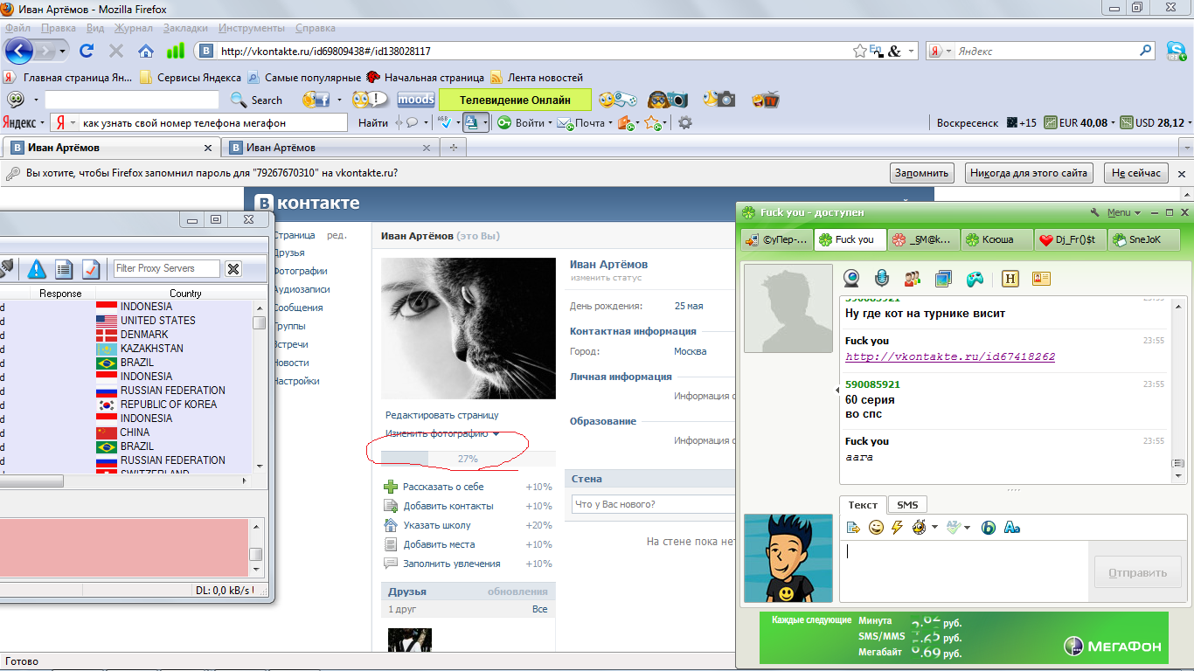Expand the Почта mail dropdown
Screen dimensions: 1194x671
pos(611,123)
